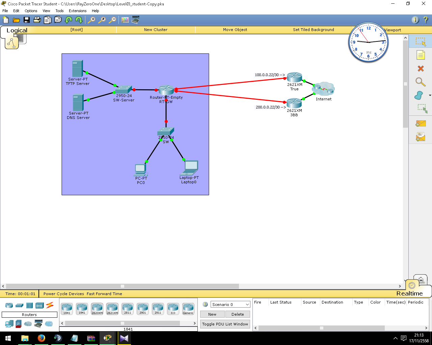432x345 pixels.
Task: Choose the Select tool in the right panel
Action: point(421,41)
